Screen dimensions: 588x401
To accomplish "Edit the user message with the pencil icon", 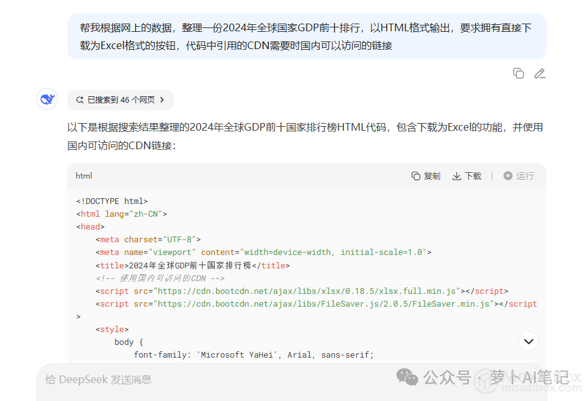I will 540,73.
